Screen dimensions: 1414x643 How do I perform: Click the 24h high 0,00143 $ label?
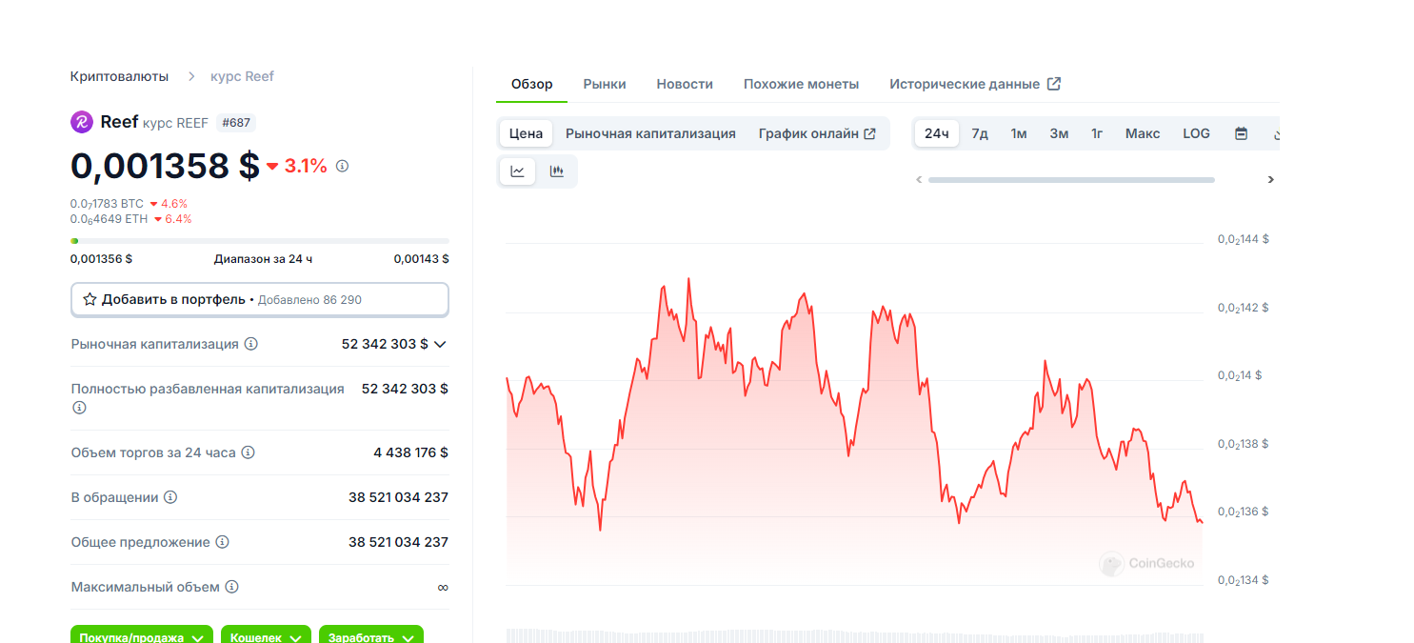click(x=421, y=258)
